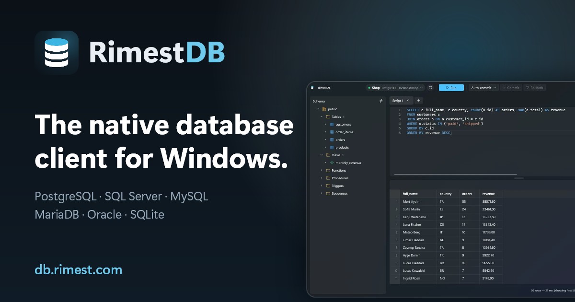This screenshot has width=575, height=302.
Task: Close the Script 1 tab
Action: pos(408,101)
